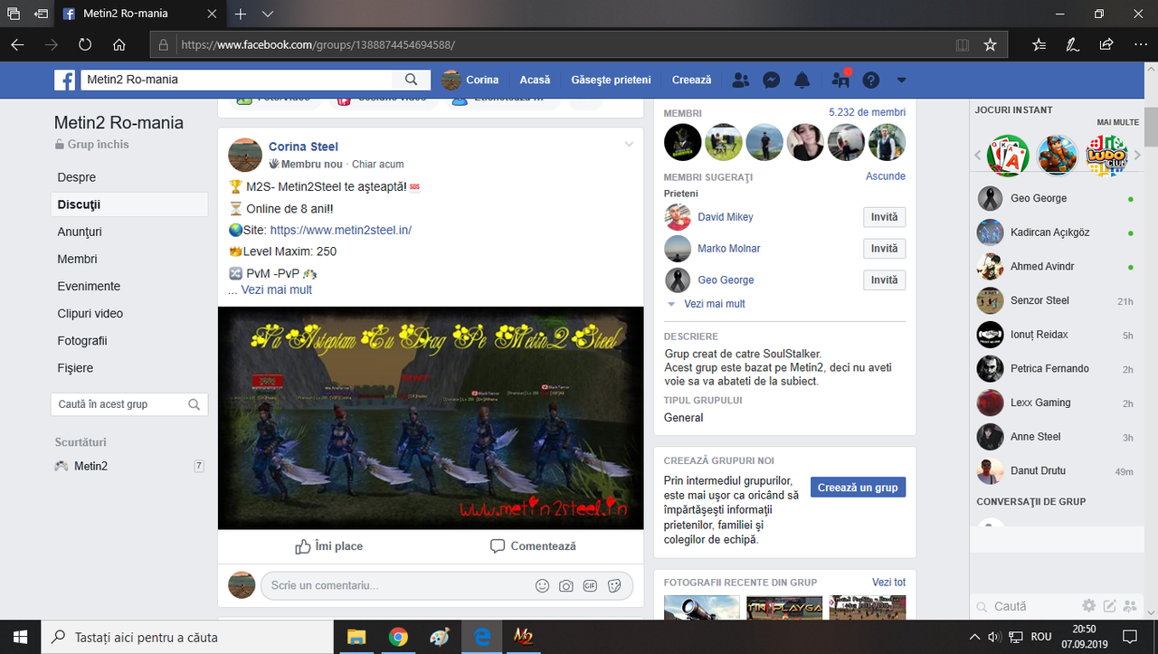Add a GIF to the comment

coord(590,585)
